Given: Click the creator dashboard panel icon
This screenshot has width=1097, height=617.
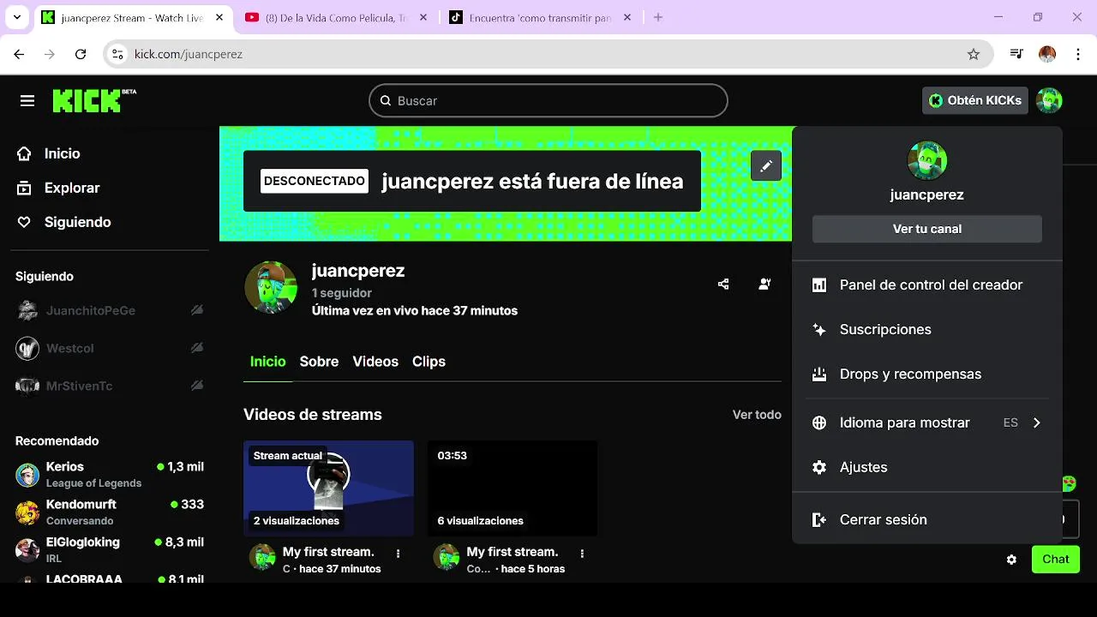Looking at the screenshot, I should pyautogui.click(x=819, y=285).
